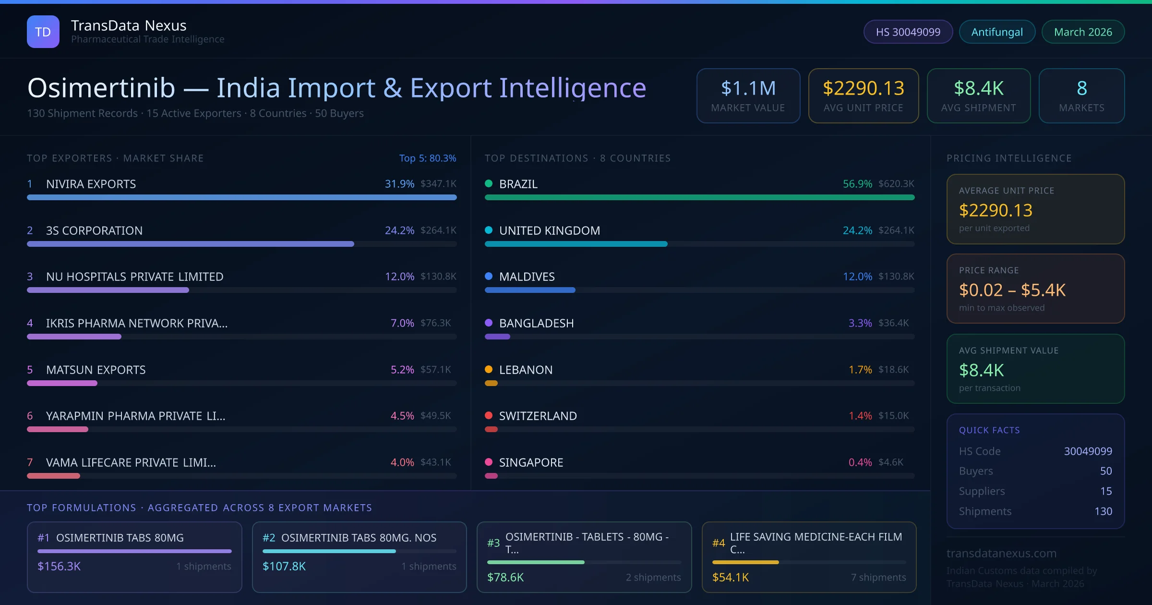Click the Top 5: 80.3% label
The width and height of the screenshot is (1152, 605).
[x=427, y=158]
